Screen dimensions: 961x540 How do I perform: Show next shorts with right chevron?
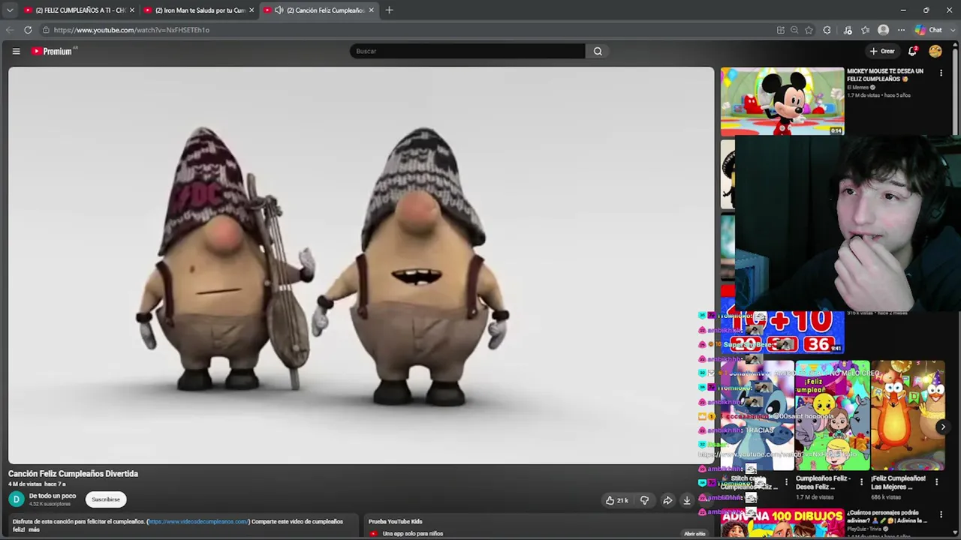(943, 427)
